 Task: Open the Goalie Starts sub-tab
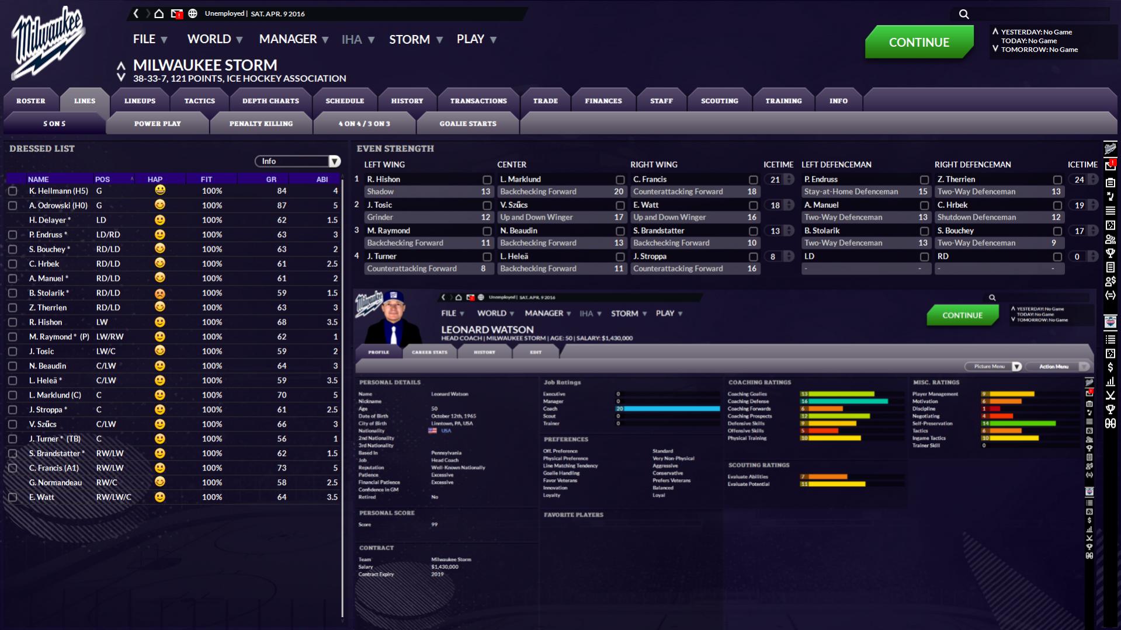[x=467, y=124]
